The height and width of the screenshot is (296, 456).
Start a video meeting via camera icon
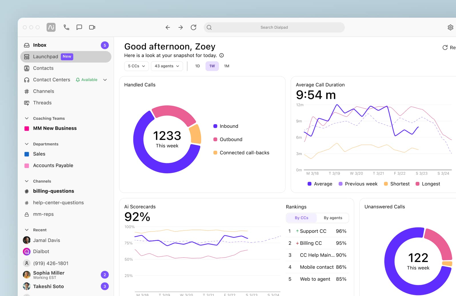(x=92, y=27)
